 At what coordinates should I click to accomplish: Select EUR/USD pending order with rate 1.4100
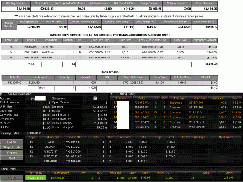coord(133,161)
